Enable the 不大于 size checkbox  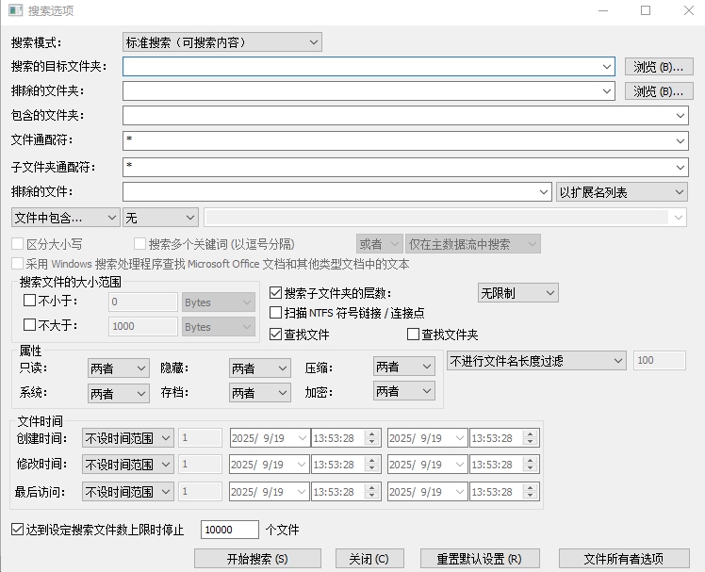click(29, 326)
